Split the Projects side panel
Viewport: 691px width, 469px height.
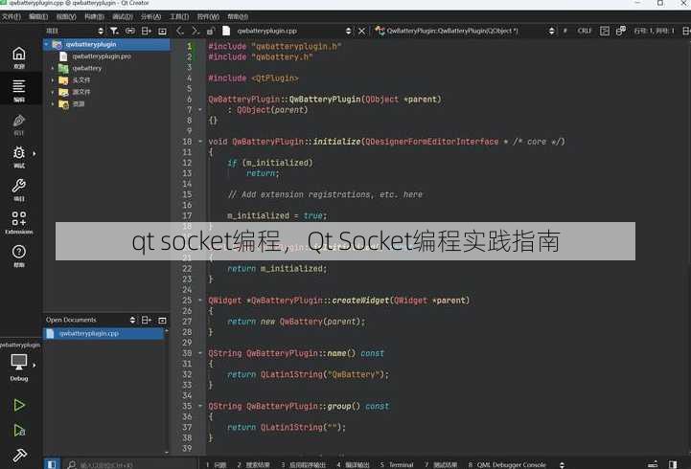[x=147, y=31]
